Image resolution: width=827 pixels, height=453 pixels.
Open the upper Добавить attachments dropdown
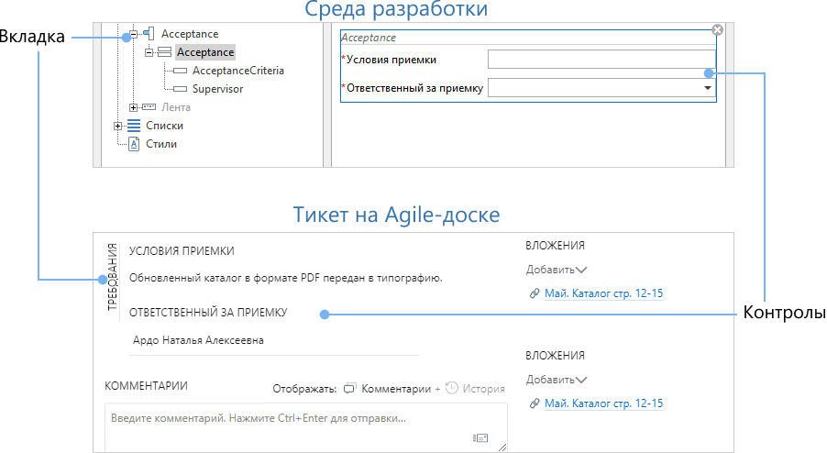coord(556,270)
